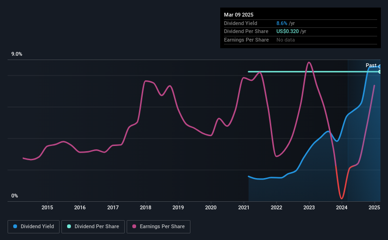This screenshot has height=240, width=388.
Task: Click the pink Earnings Per Share legend dot
Action: pos(134,226)
